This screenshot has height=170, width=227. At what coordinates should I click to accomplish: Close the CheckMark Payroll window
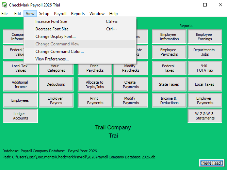(220, 5)
